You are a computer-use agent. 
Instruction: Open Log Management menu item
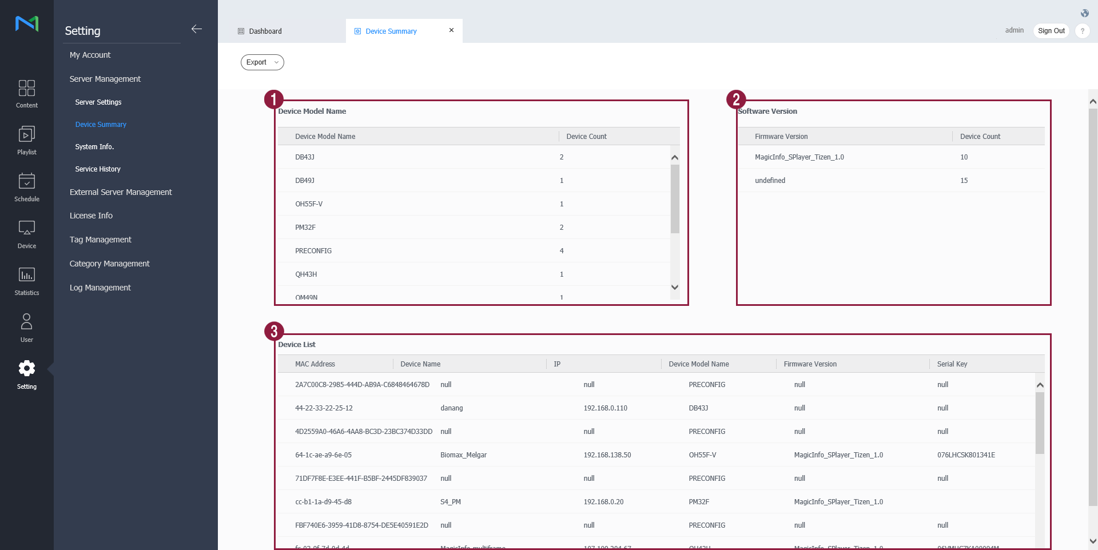(x=100, y=288)
